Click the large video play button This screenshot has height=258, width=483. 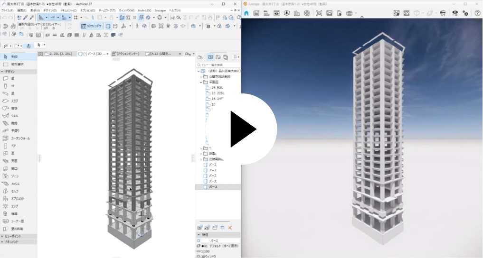pos(241,129)
